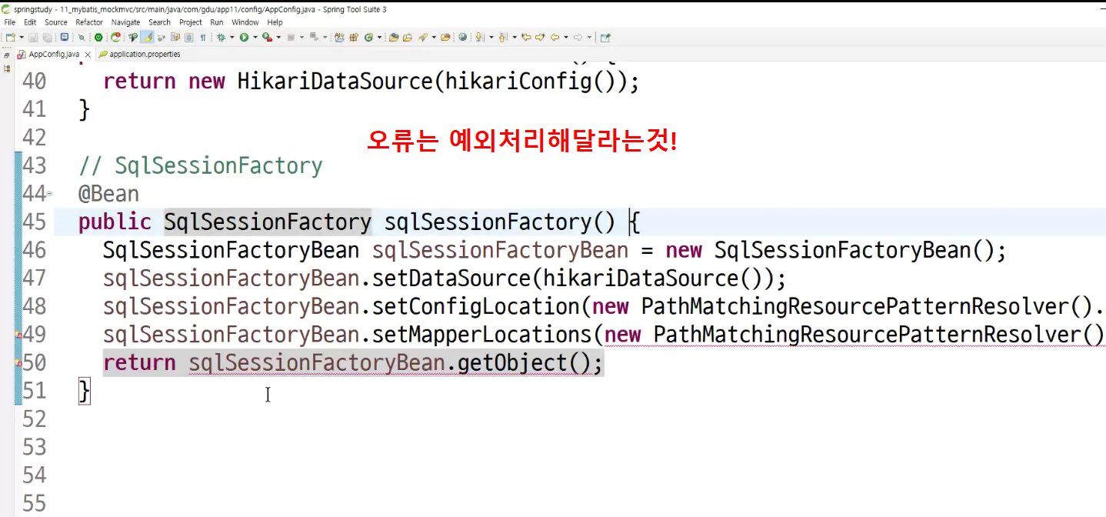The height and width of the screenshot is (517, 1106).
Task: Open the Navigate menu
Action: click(x=126, y=22)
